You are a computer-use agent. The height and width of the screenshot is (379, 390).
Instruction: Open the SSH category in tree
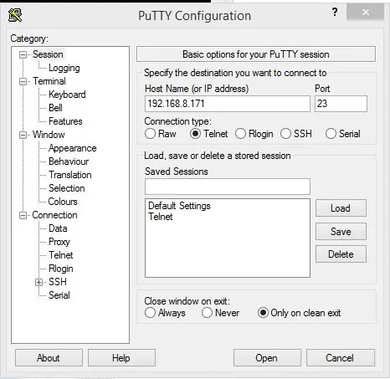click(x=58, y=282)
